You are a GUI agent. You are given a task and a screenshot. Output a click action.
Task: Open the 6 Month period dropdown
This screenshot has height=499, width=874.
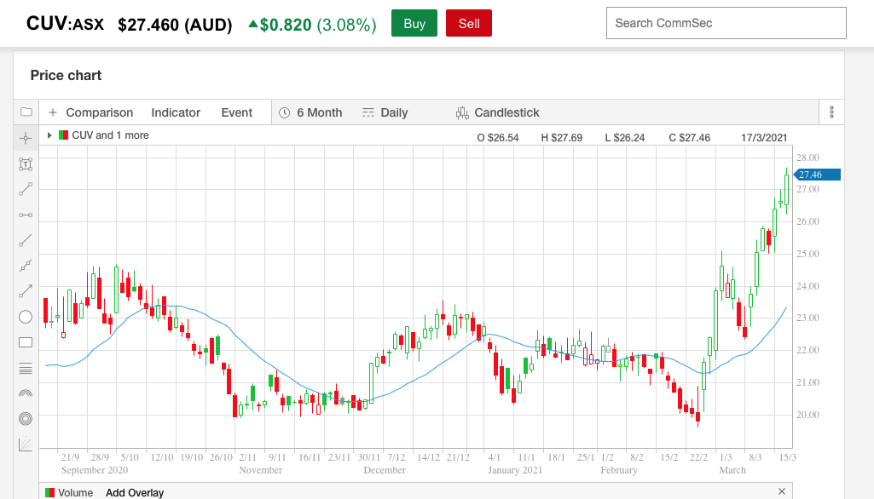coord(310,112)
